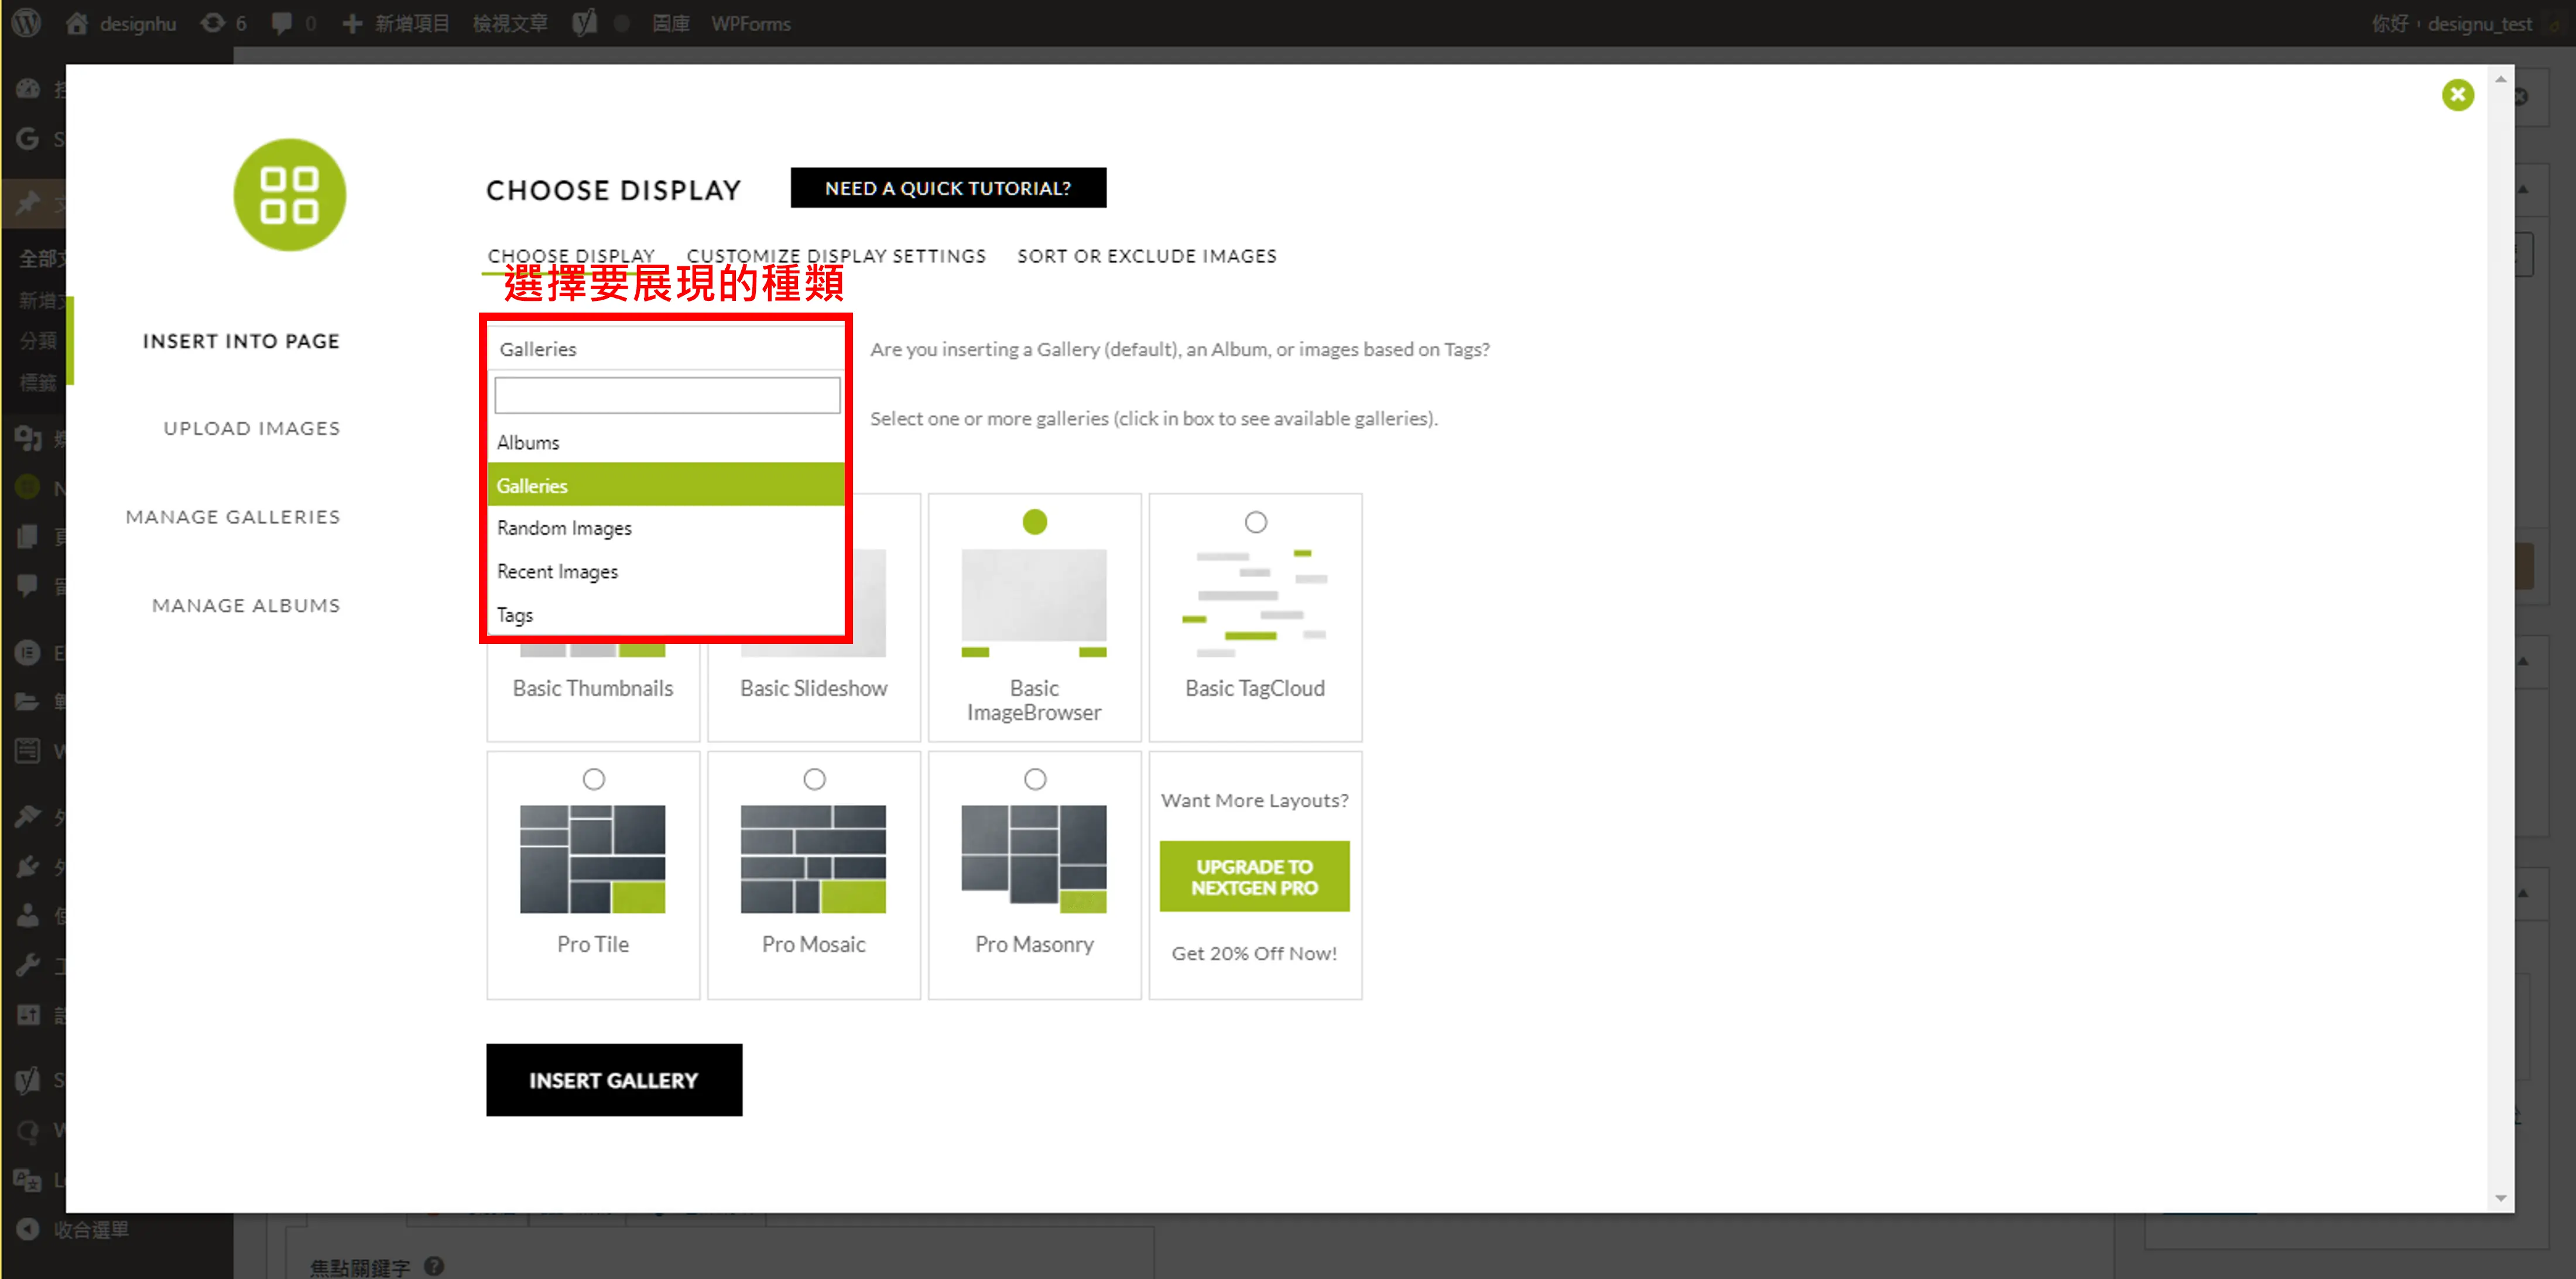The width and height of the screenshot is (2576, 1279).
Task: Open the Upload Images section
Action: click(x=252, y=428)
